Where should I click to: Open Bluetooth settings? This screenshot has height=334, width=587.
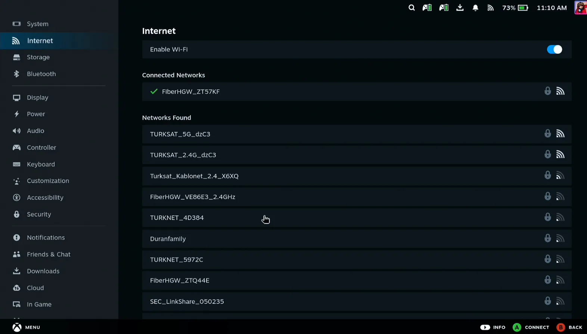tap(59, 74)
